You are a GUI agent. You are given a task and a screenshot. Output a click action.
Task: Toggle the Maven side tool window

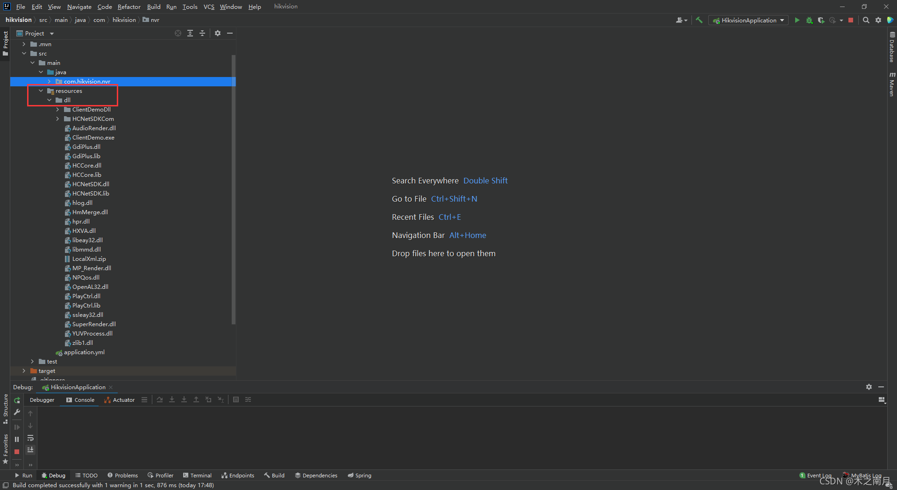[x=892, y=84]
